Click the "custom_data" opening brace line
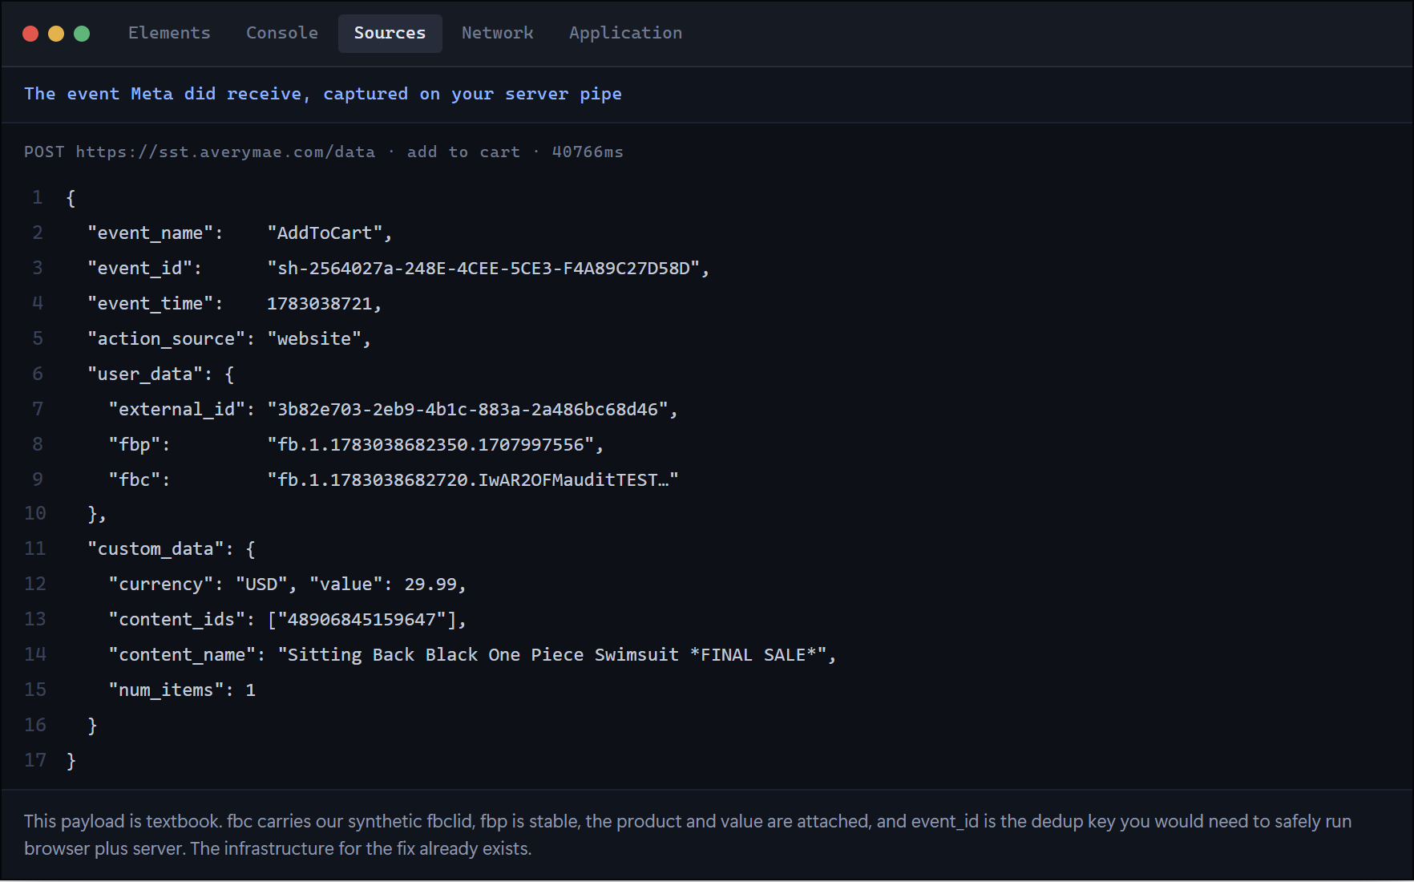 click(171, 548)
